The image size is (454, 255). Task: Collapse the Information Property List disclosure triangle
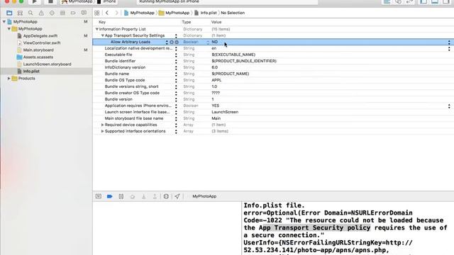point(97,29)
